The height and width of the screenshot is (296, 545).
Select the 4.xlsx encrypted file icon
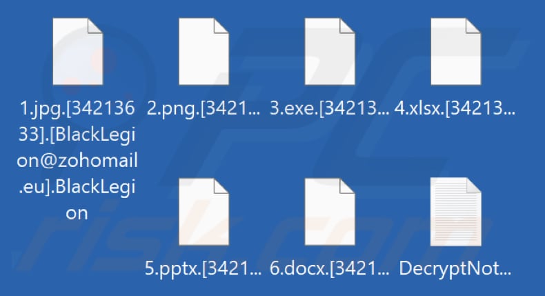[456, 52]
